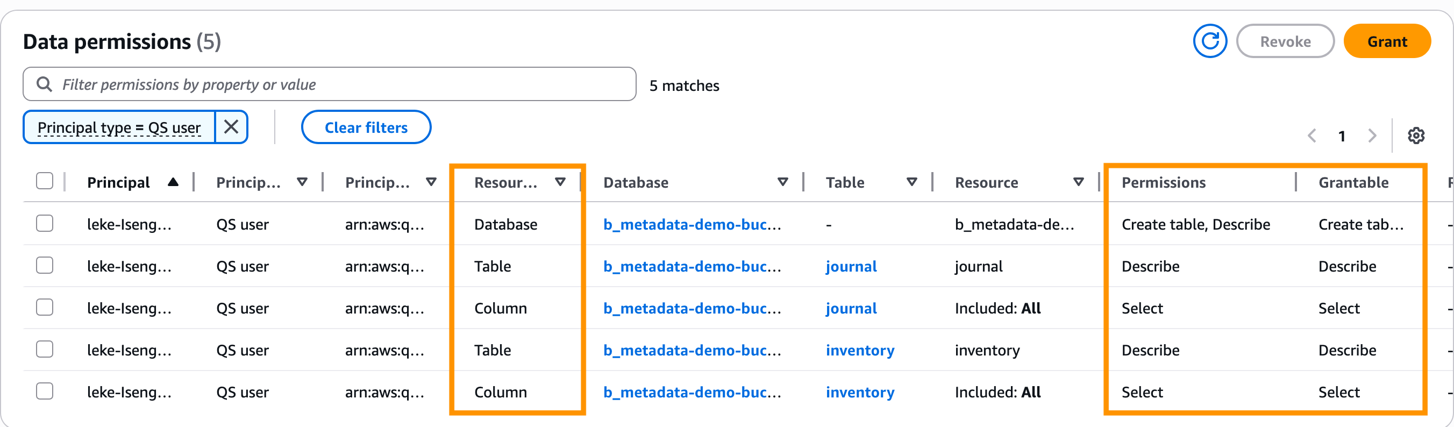This screenshot has width=1454, height=427.
Task: Sort by third Princip... column arrow
Action: [x=431, y=182]
